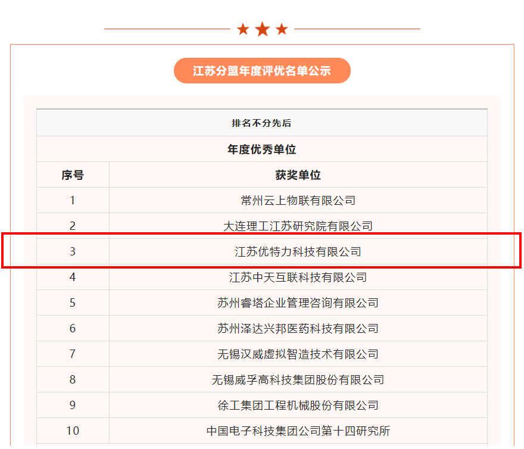This screenshot has width=524, height=449.
Task: Select 中国电子科技集团公司第十四研究所 entry
Action: tap(298, 431)
